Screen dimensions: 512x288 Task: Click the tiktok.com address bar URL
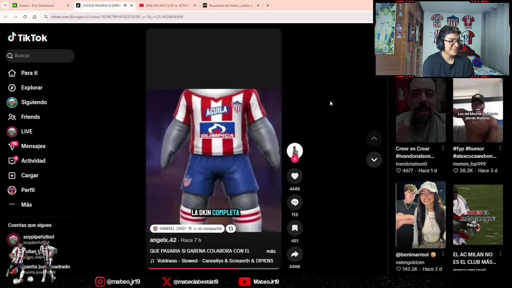pos(117,17)
